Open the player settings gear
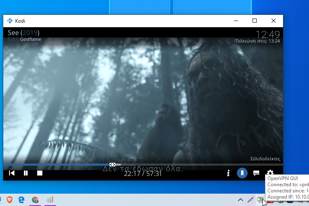This screenshot has height=206, width=309. pos(270,172)
